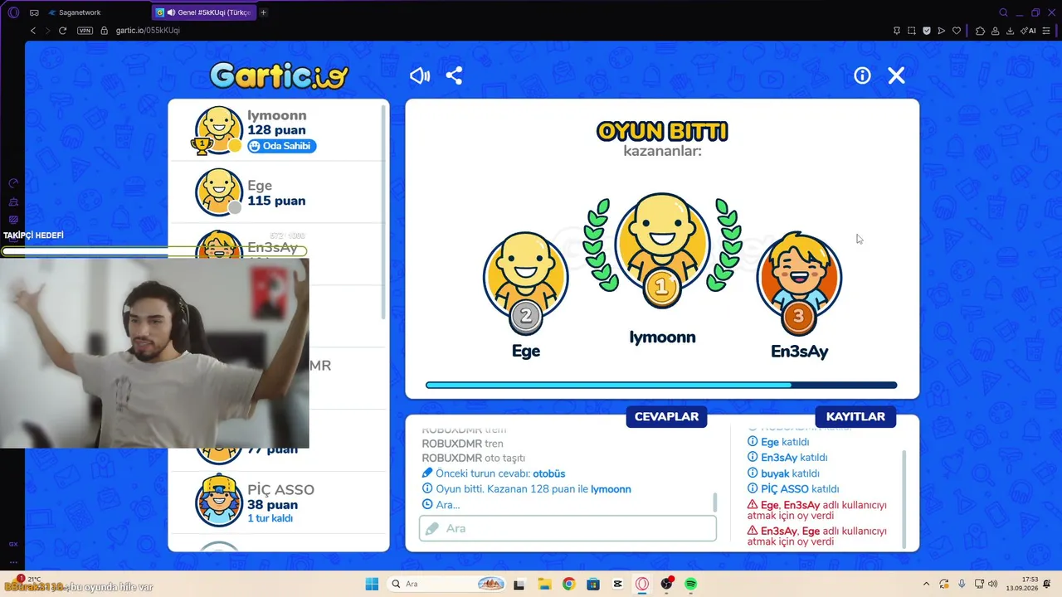
Task: Click the Gartic.io logo
Action: (x=279, y=75)
